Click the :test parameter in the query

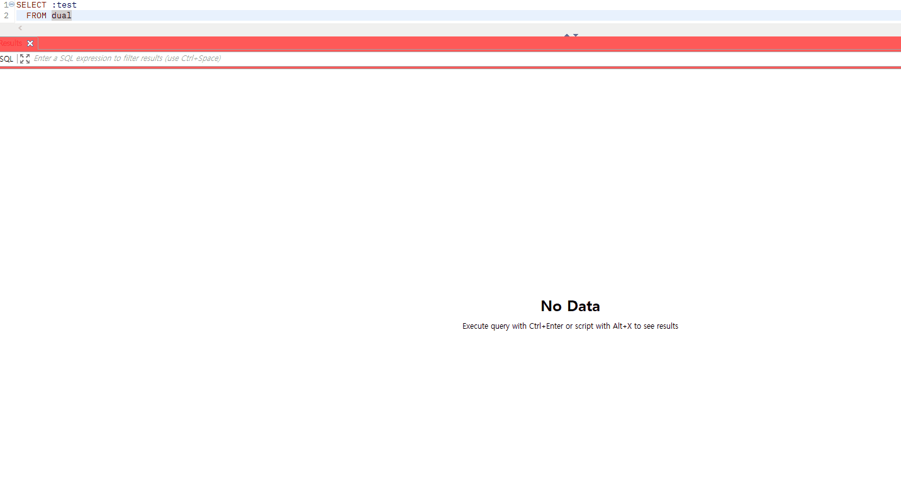[64, 4]
